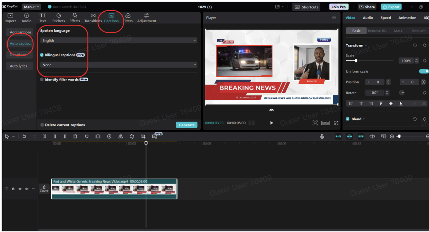Click the microphone record voiceover icon
Viewport: 429px width, 232px height.
click(322, 136)
